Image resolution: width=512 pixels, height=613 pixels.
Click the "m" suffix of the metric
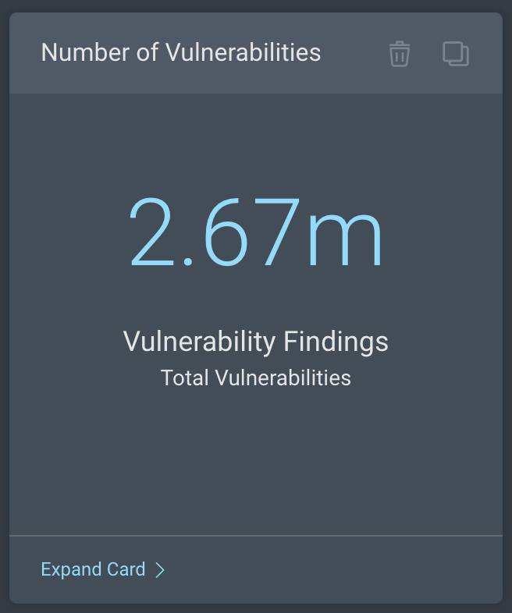344,238
